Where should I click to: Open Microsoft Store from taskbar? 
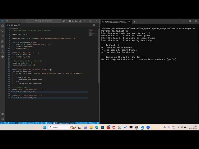pyautogui.click(x=102, y=127)
